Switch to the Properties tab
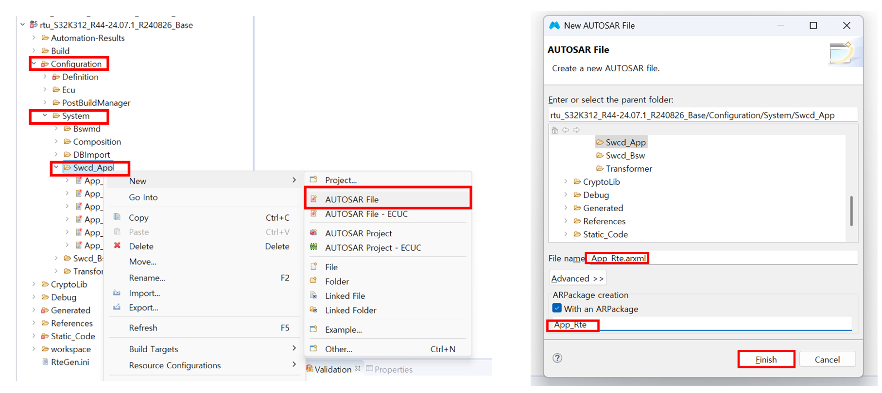Viewport: 882px width, 393px height. click(393, 369)
